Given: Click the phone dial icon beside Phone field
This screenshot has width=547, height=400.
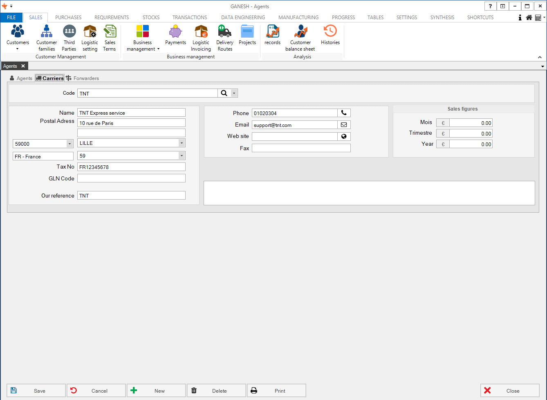Looking at the screenshot, I should click(x=344, y=113).
